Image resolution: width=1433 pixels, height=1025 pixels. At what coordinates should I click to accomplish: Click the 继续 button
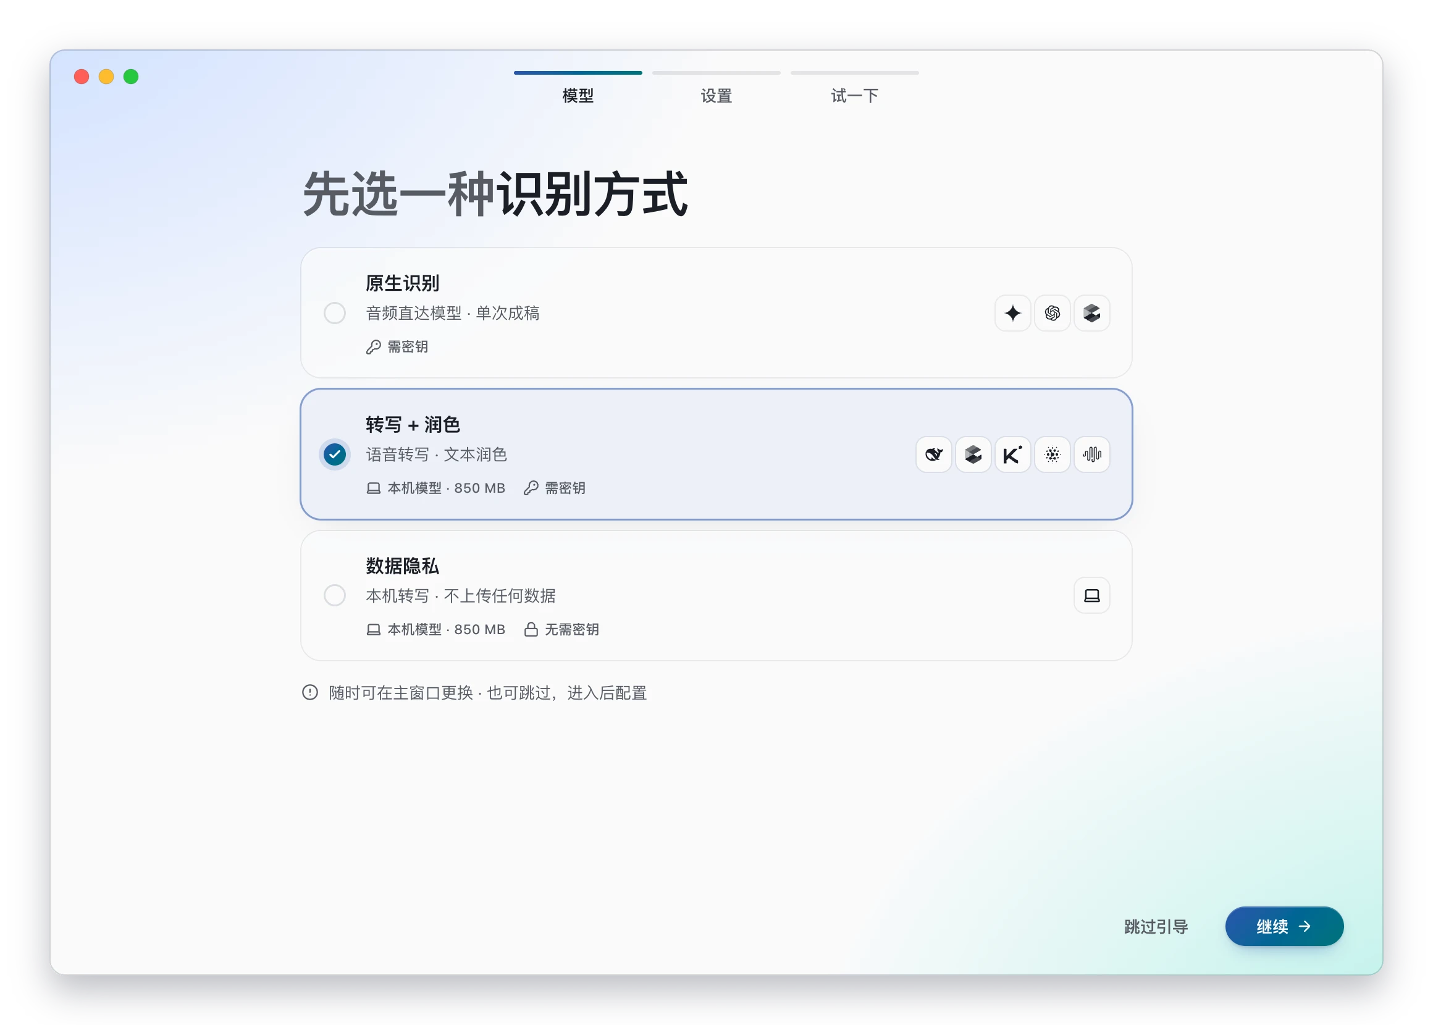coord(1284,927)
